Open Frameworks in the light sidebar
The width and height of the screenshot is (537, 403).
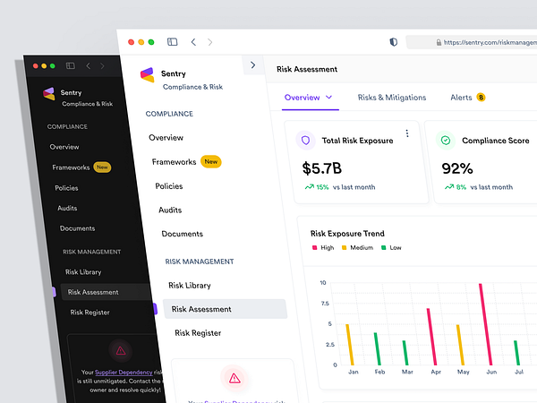click(174, 162)
